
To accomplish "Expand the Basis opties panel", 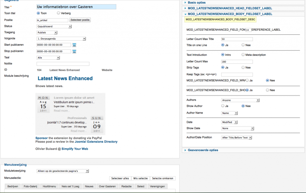I will [197, 2].
